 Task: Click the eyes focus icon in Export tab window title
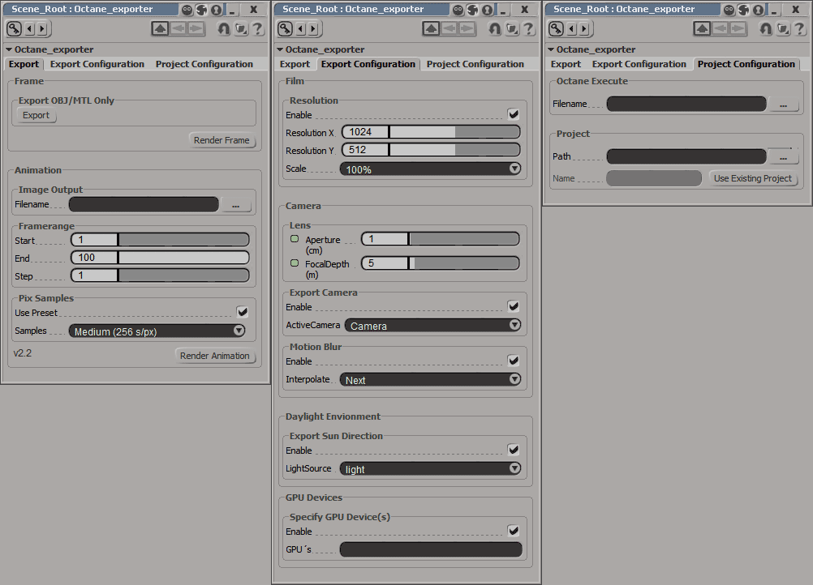(x=187, y=10)
